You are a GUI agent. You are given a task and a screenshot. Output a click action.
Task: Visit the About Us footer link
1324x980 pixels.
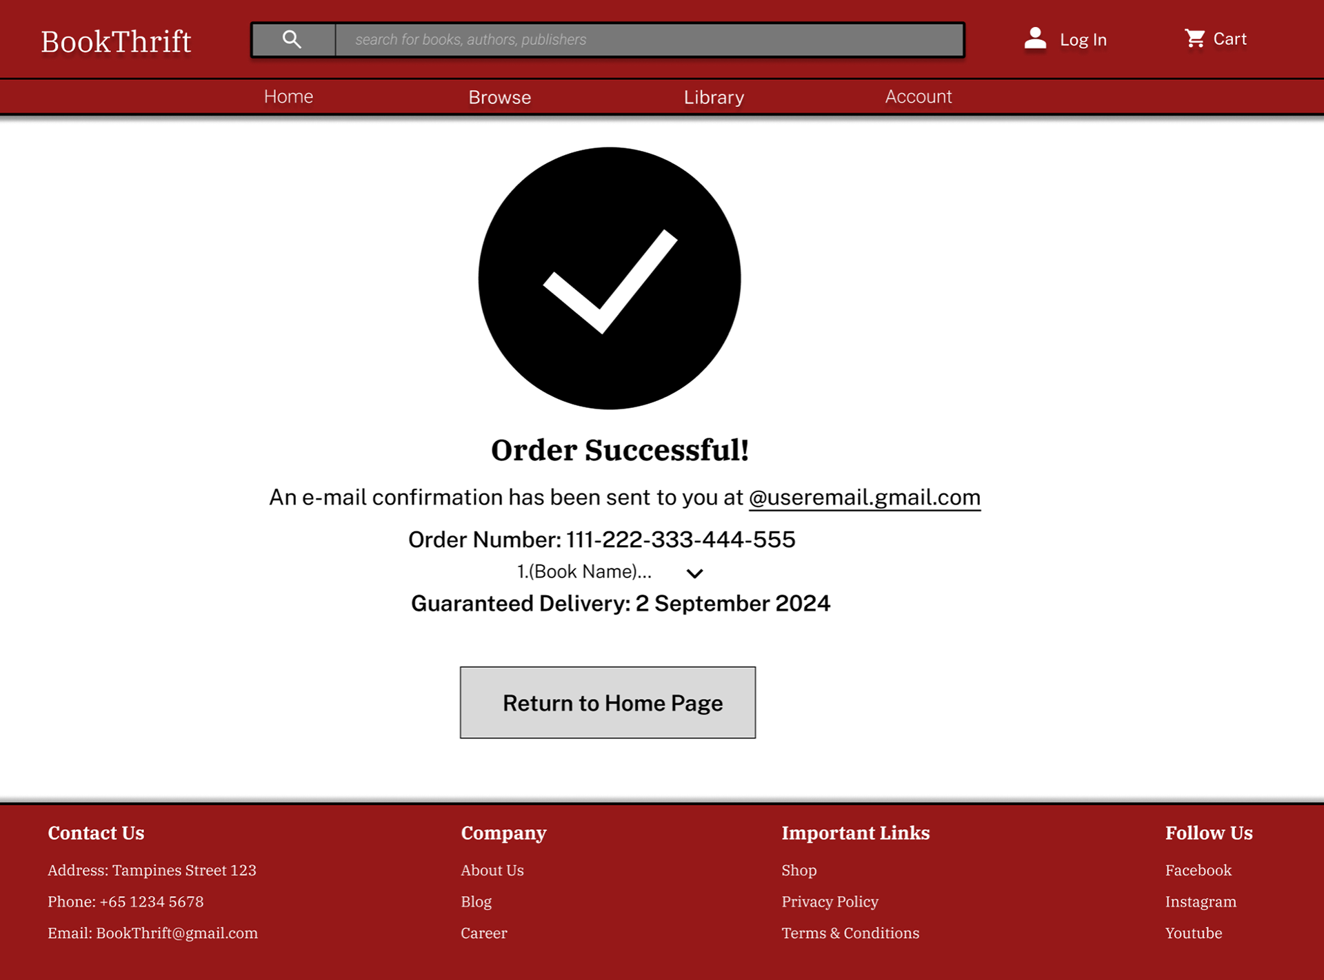point(492,870)
